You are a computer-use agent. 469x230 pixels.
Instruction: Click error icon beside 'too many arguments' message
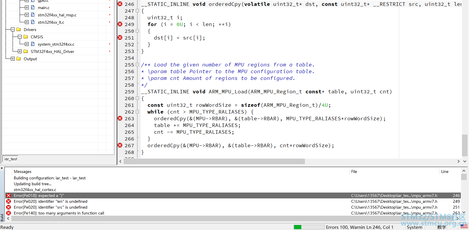tap(9, 213)
